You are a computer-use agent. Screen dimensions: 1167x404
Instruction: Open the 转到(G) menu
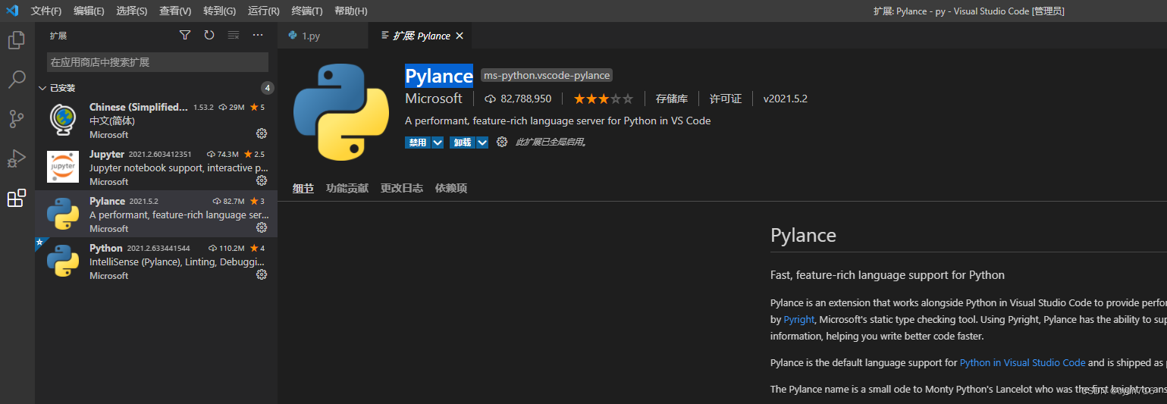click(x=219, y=11)
